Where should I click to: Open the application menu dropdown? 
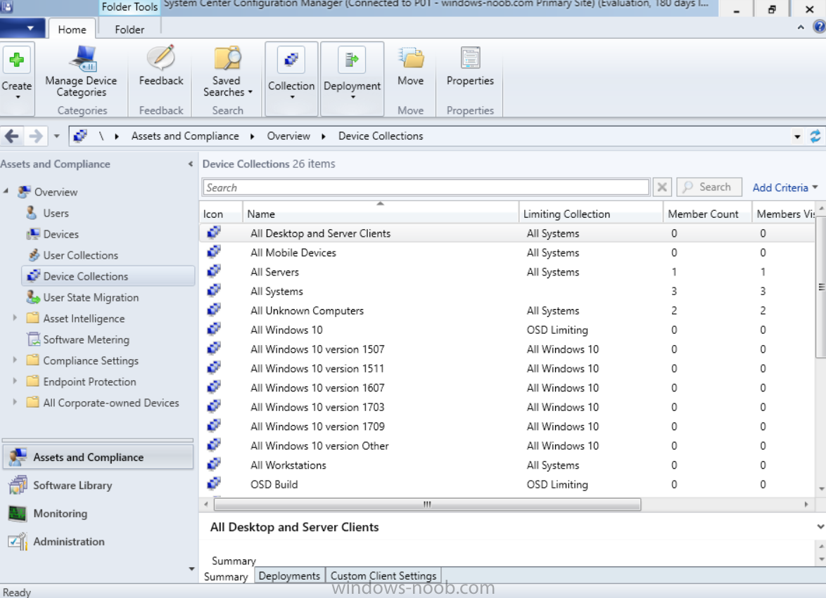22,28
